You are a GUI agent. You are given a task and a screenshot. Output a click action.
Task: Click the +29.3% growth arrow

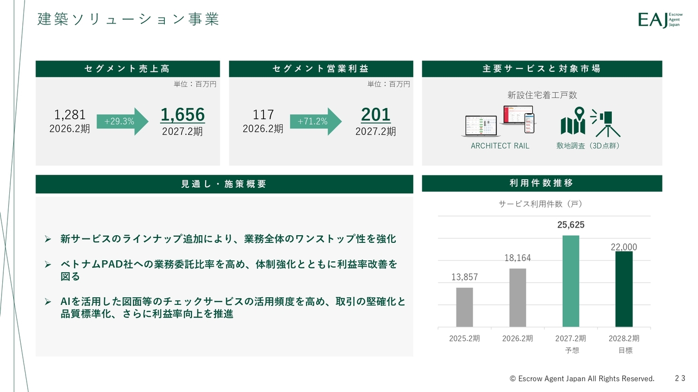coord(122,121)
